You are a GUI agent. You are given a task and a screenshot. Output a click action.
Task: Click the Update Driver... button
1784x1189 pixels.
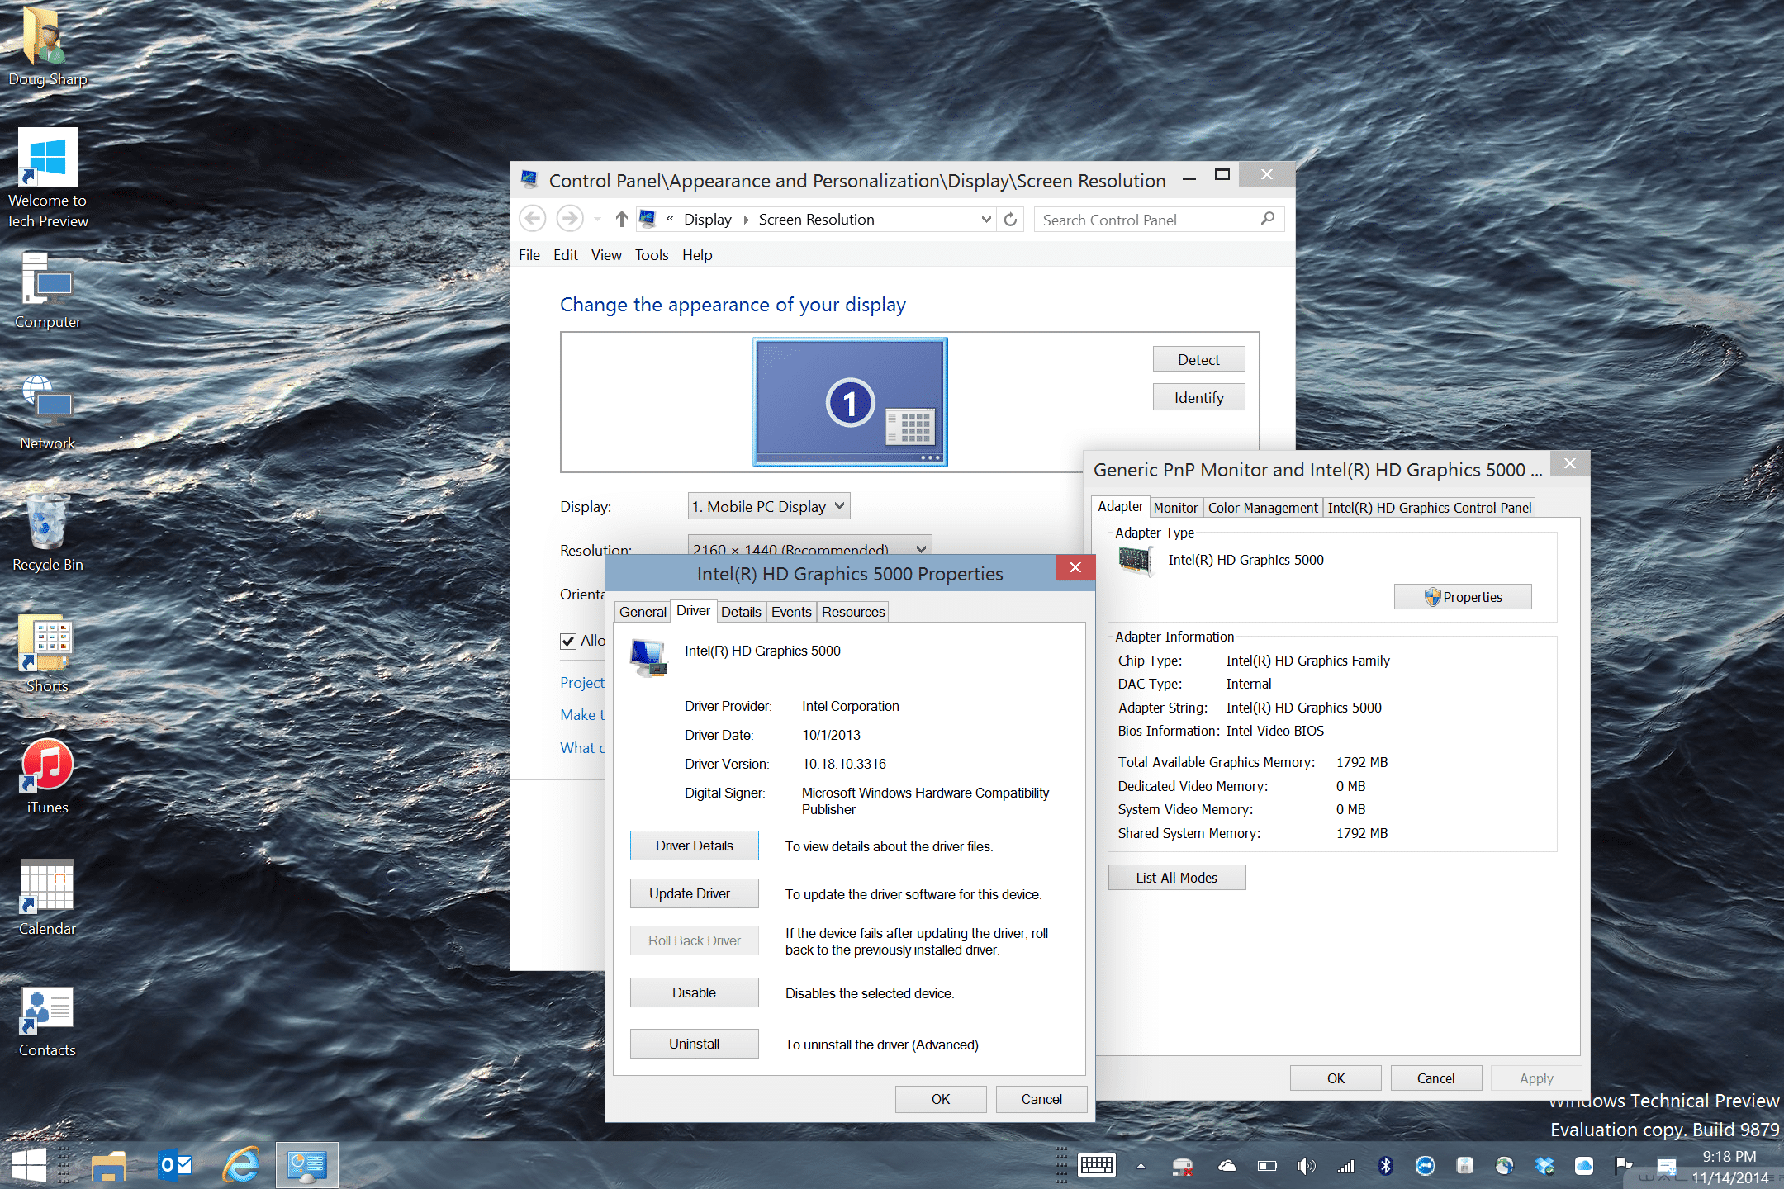coord(694,893)
